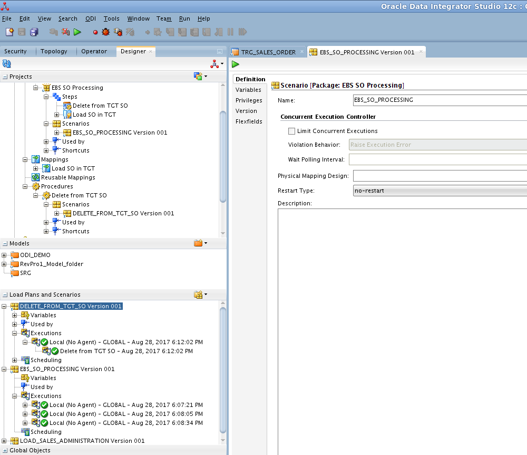Select Delete from TGT SO 6:12:02 PM execution
Viewport: 527px width, 455px height.
click(126, 352)
